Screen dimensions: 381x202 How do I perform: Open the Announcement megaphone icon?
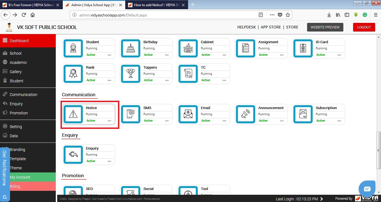[245, 114]
